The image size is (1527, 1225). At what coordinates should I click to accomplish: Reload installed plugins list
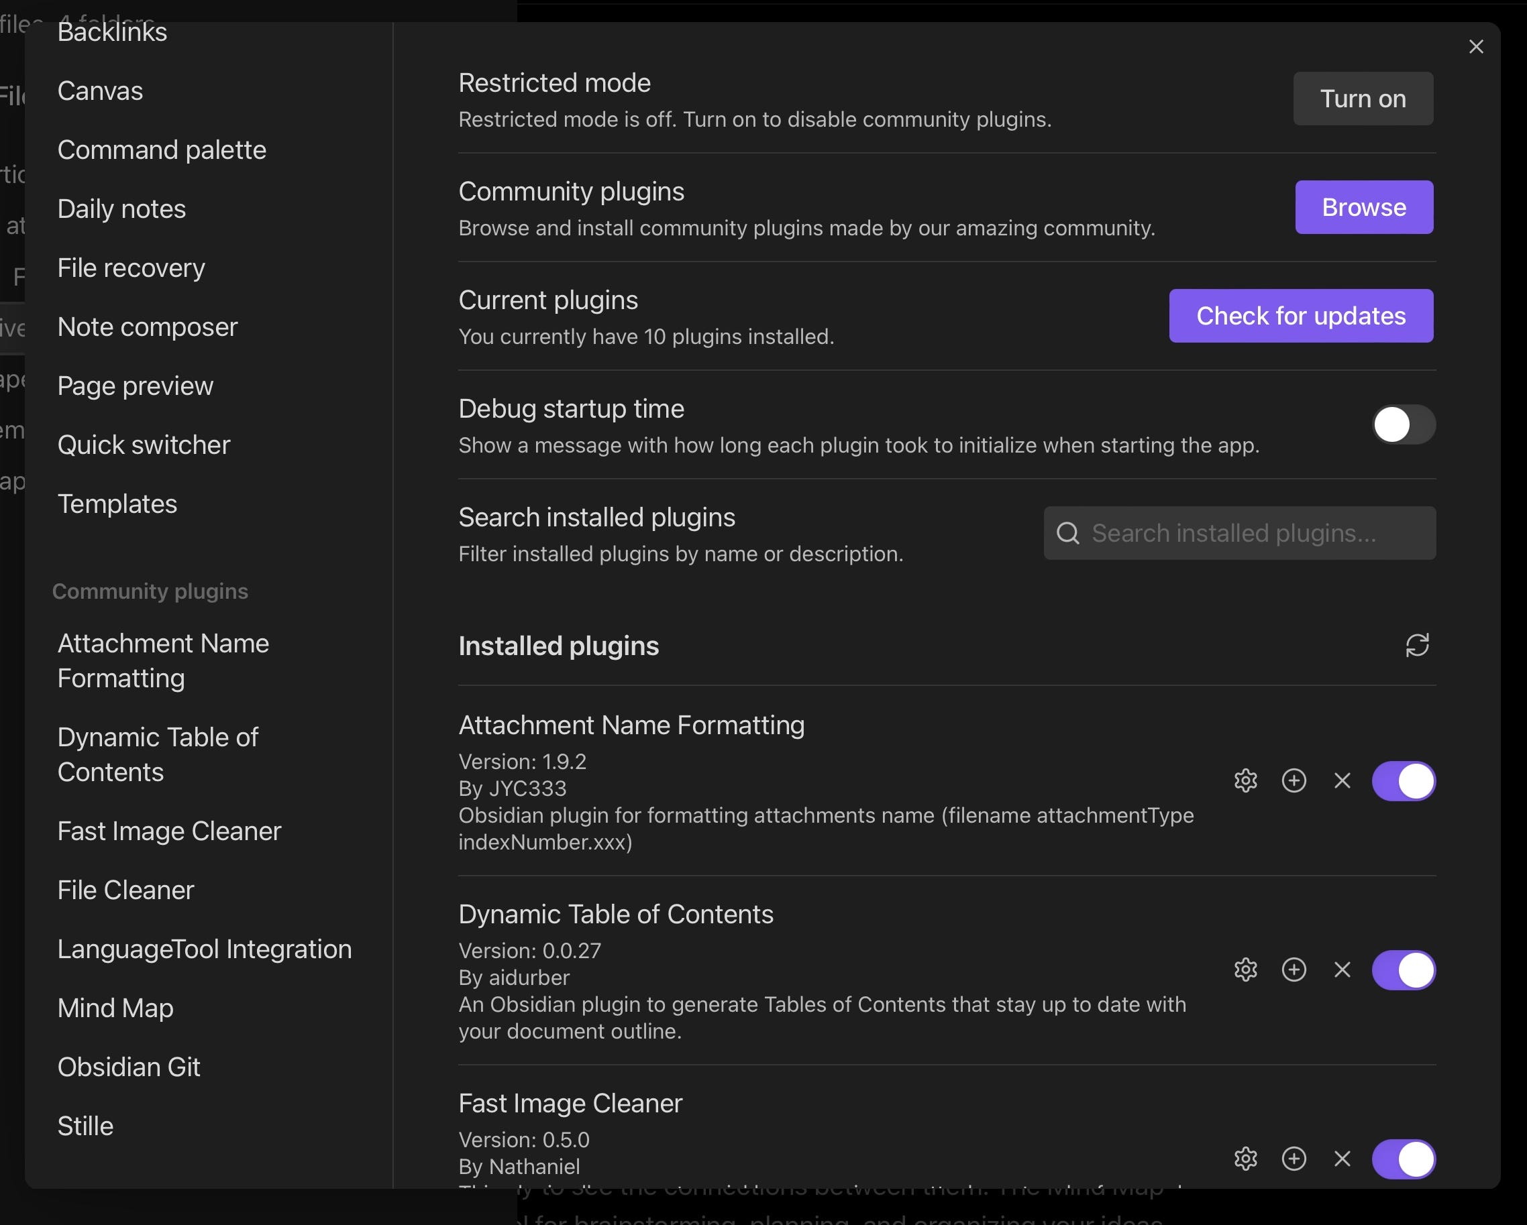point(1416,646)
